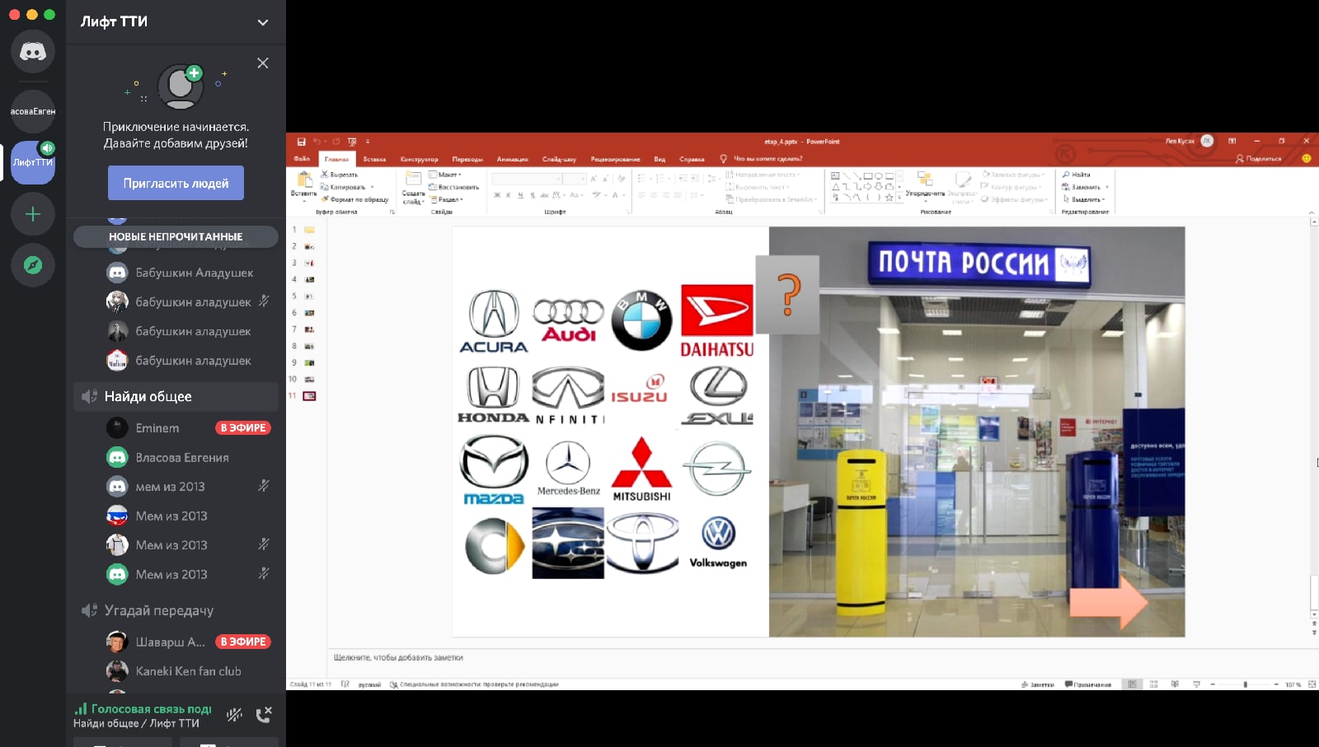Click the Пригласить людей button
This screenshot has width=1319, height=747.
point(176,183)
